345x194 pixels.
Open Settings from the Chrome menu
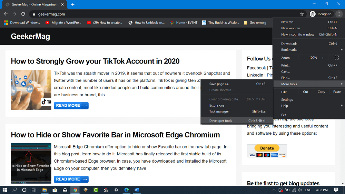[309, 99]
